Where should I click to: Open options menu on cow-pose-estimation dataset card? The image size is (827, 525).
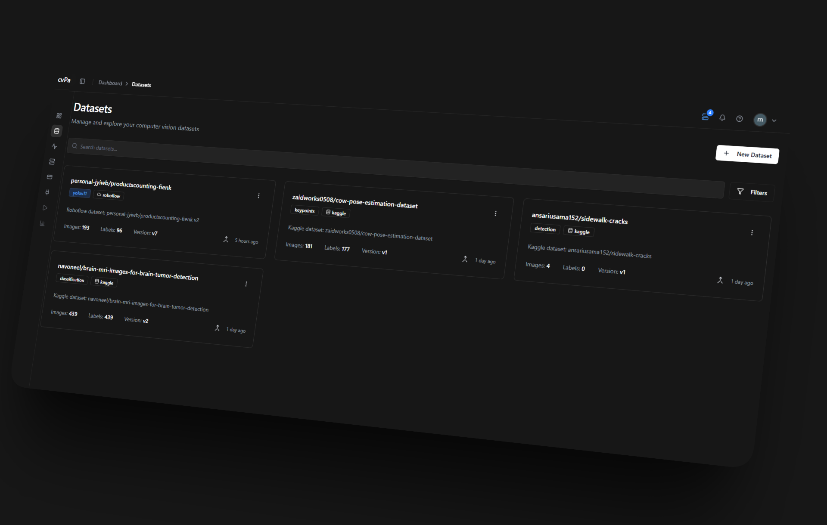point(496,213)
